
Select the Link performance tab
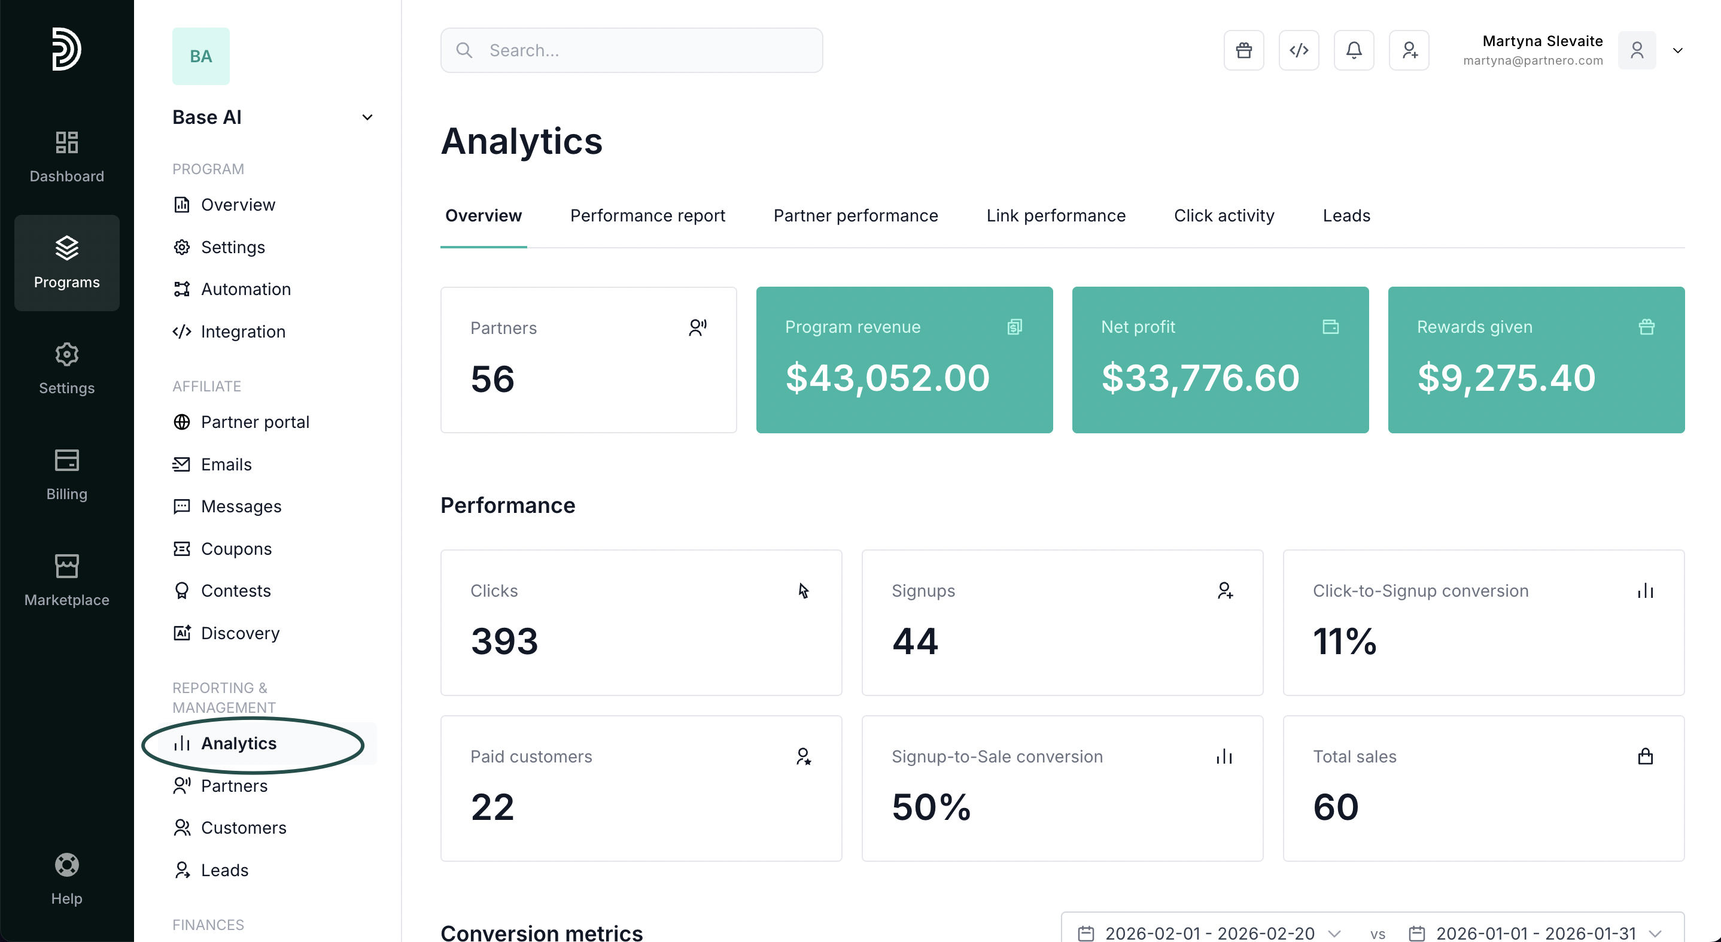point(1056,215)
